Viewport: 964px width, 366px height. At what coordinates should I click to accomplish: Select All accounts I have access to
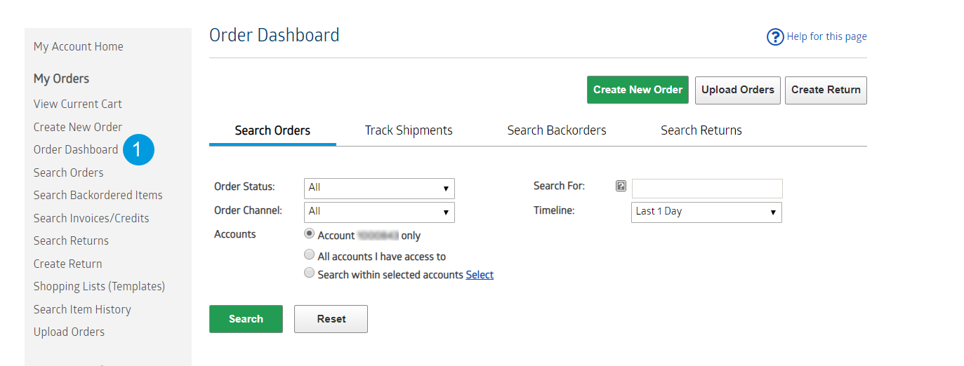[309, 255]
